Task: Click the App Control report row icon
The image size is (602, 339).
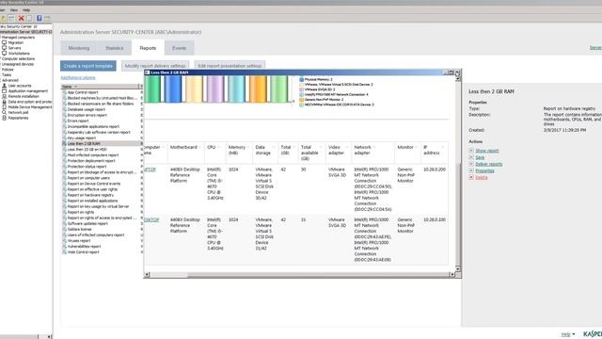Action: (65, 92)
